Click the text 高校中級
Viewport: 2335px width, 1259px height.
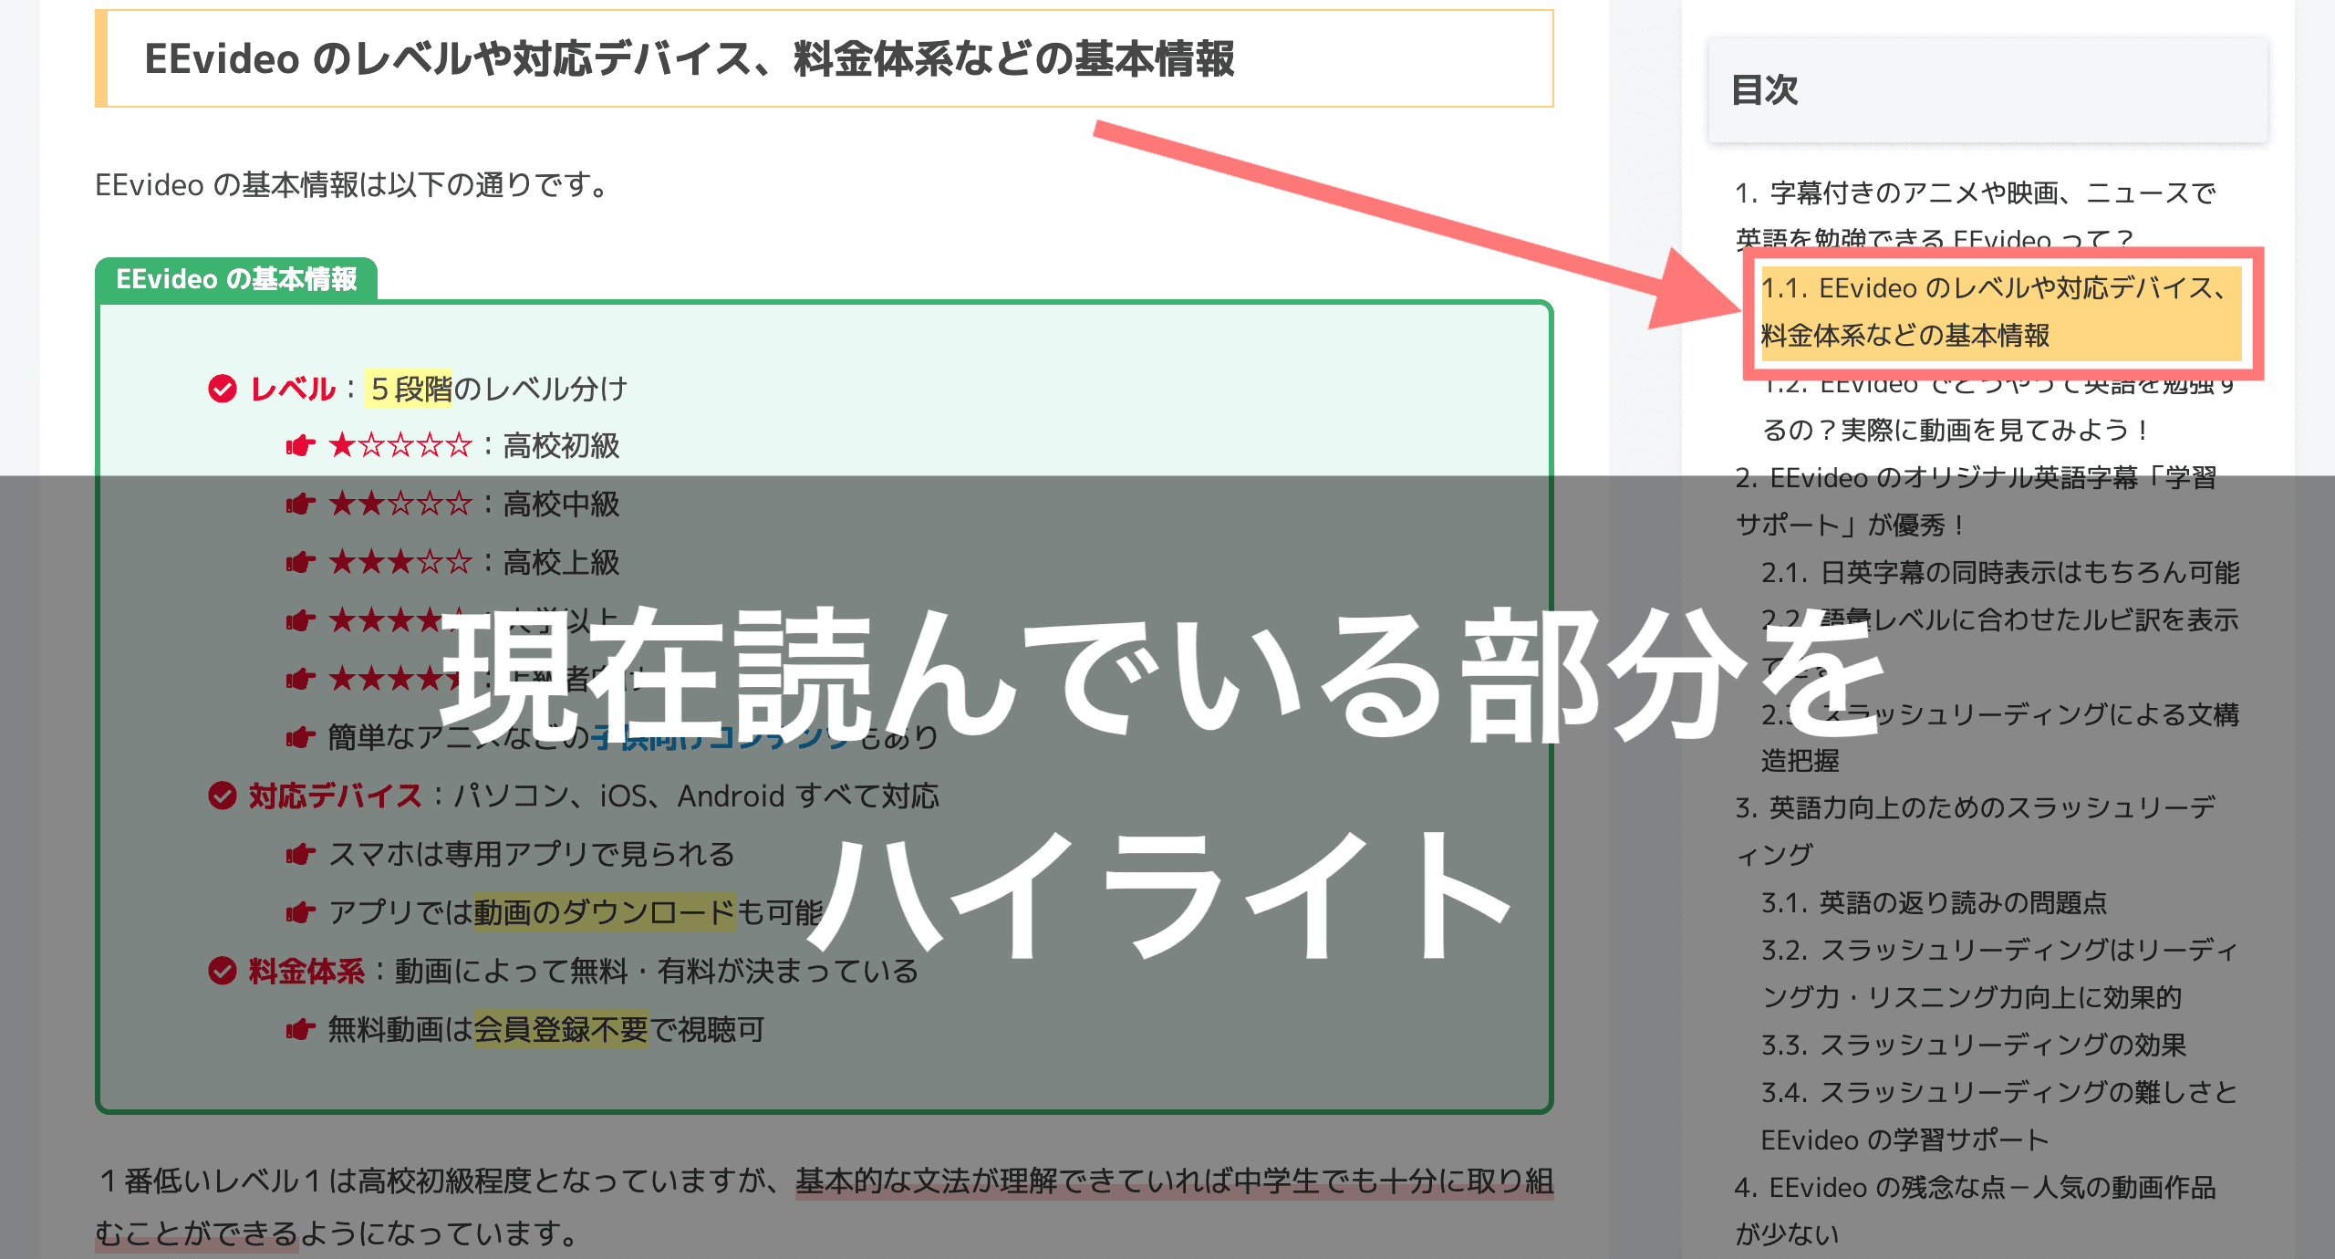coord(561,505)
